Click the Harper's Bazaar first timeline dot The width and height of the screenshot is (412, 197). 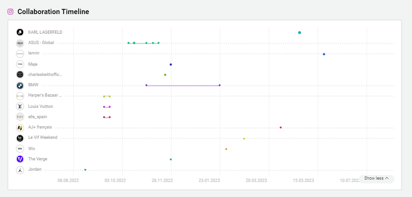104,97
